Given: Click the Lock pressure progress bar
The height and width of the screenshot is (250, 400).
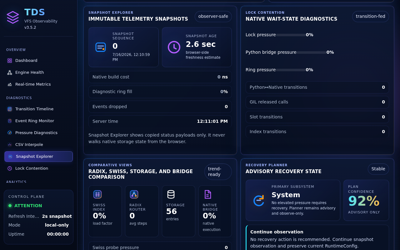Looking at the screenshot, I should 291,35.
